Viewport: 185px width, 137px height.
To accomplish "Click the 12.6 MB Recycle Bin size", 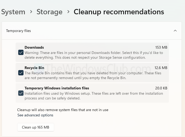I will coord(161,68).
